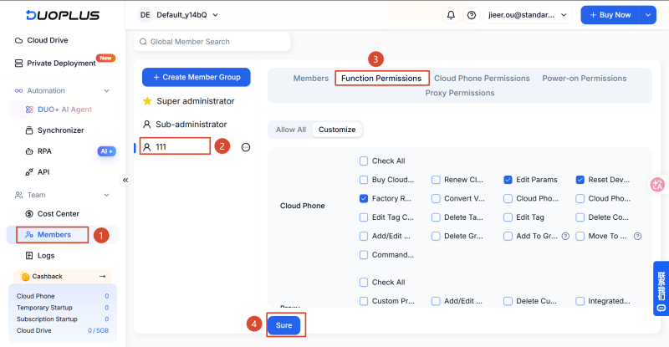Select the Function Permissions tab
The width and height of the screenshot is (669, 347).
[x=381, y=79]
